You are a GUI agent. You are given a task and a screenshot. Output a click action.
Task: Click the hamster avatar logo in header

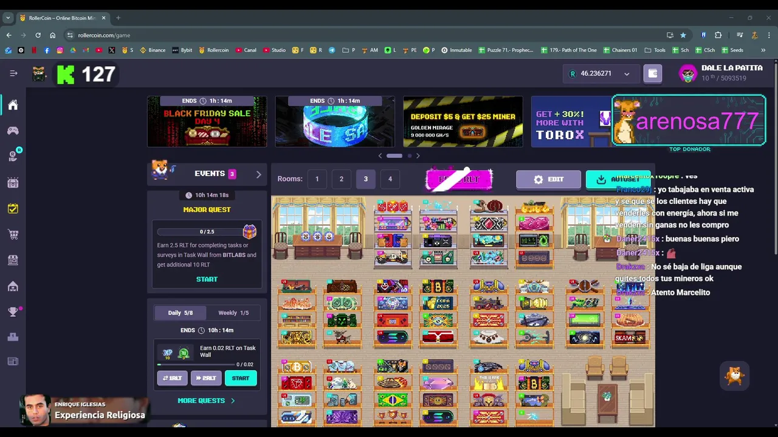click(x=40, y=74)
